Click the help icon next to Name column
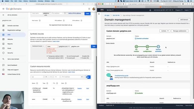Screen dimensions: 194x109 point(37,83)
